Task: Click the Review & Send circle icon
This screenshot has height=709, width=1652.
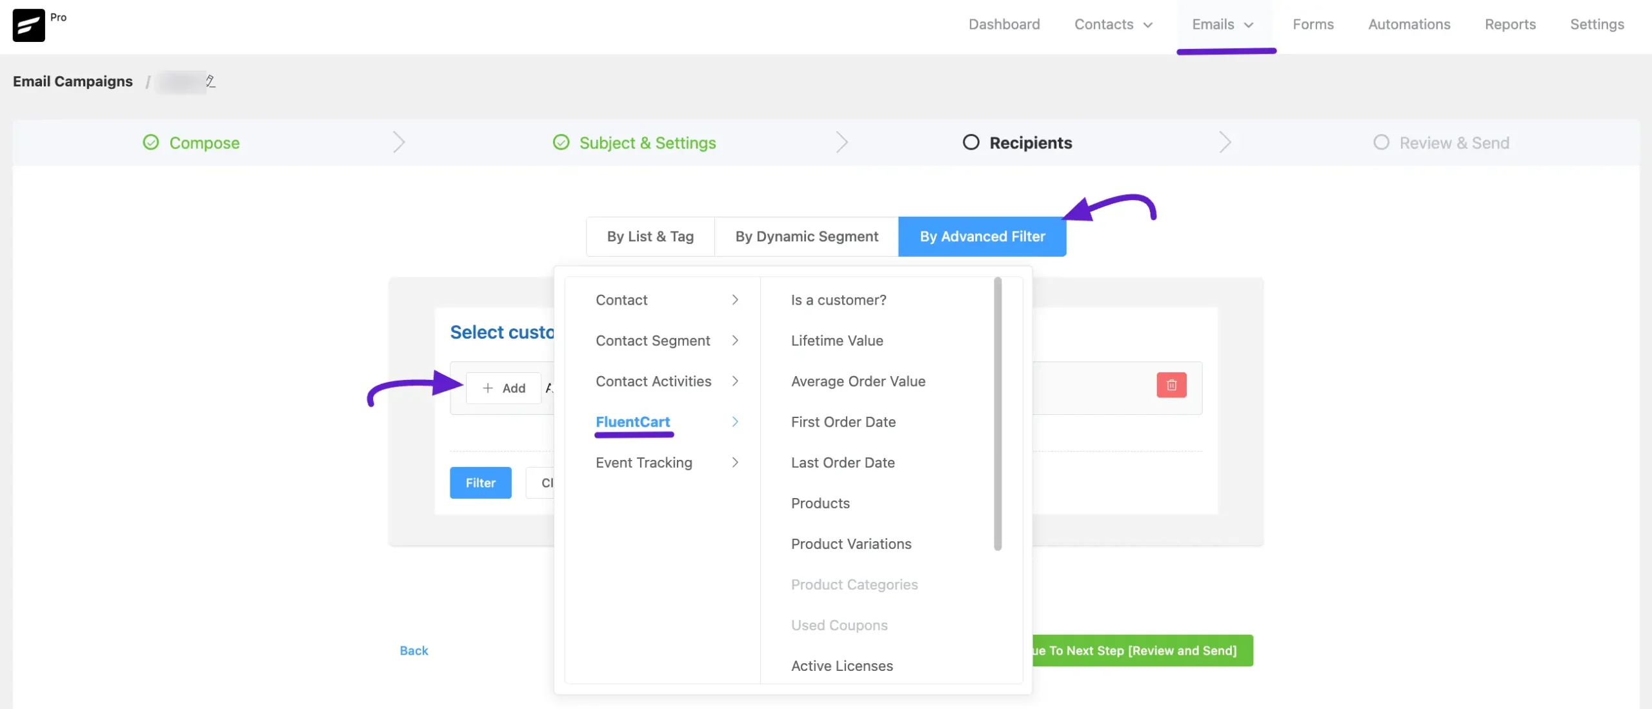Action: click(x=1381, y=143)
